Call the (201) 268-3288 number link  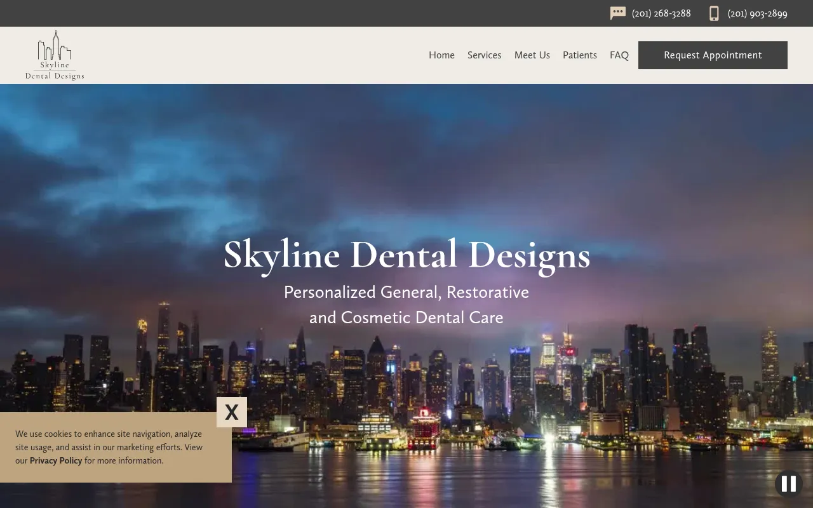tap(661, 13)
